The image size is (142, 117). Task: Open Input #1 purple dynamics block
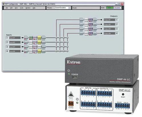click(35, 38)
